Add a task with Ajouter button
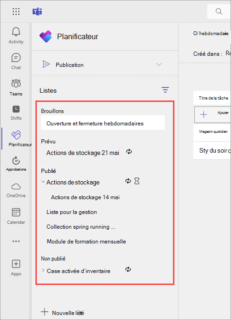Image resolution: width=231 pixels, height=320 pixels. [213, 114]
